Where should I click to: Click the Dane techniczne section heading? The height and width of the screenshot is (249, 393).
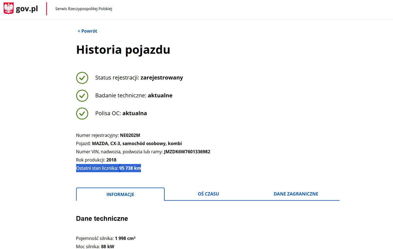(x=102, y=218)
